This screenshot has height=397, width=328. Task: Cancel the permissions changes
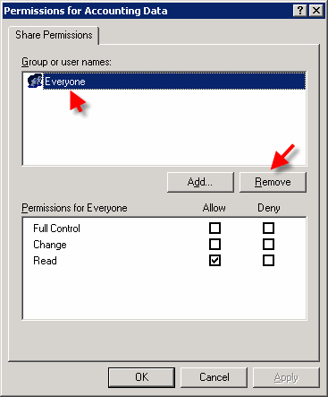click(214, 377)
